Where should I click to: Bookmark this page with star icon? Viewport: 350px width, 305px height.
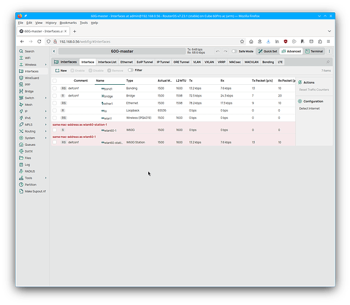click(x=242, y=41)
